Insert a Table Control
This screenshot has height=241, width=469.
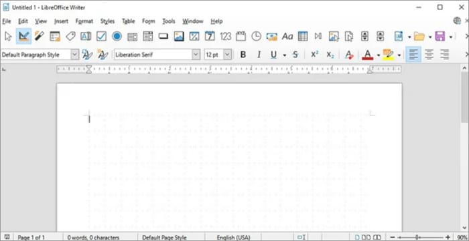click(x=303, y=36)
